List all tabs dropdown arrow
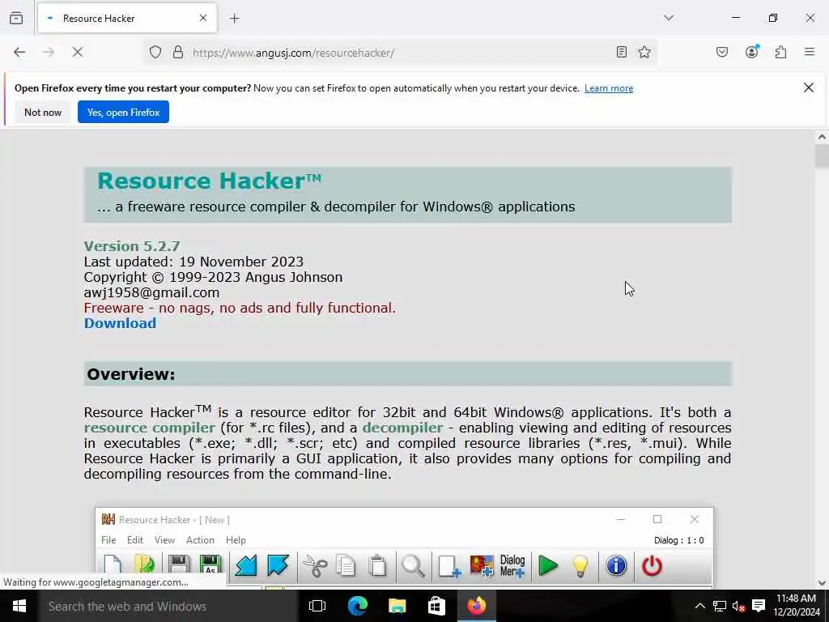This screenshot has height=622, width=829. (668, 18)
